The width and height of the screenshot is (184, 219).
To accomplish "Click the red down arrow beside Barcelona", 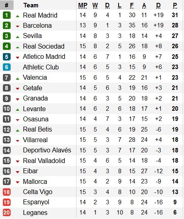I will pyautogui.click(x=18, y=26).
